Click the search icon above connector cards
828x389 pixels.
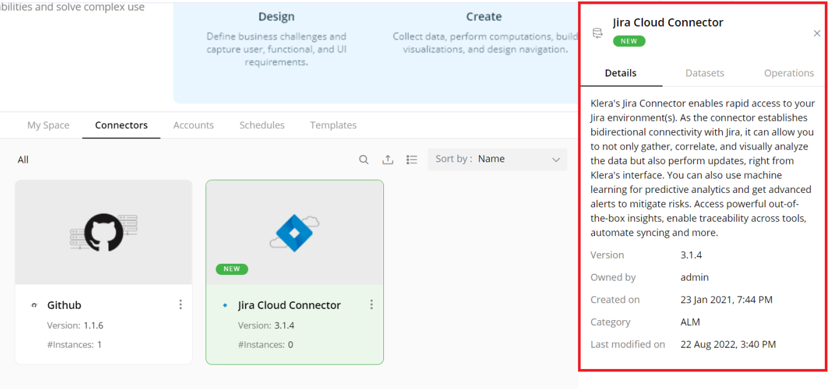(363, 160)
